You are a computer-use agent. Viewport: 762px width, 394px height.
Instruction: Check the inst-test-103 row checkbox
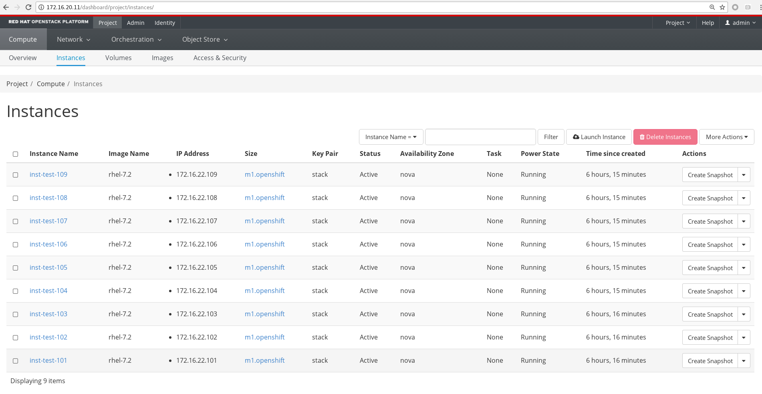click(15, 314)
